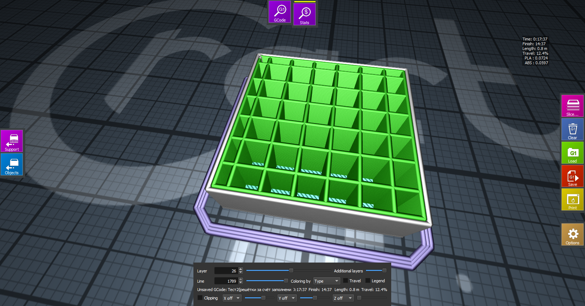Screen dimensions: 585x306
Task: Load a GCode file
Action: pyautogui.click(x=573, y=153)
